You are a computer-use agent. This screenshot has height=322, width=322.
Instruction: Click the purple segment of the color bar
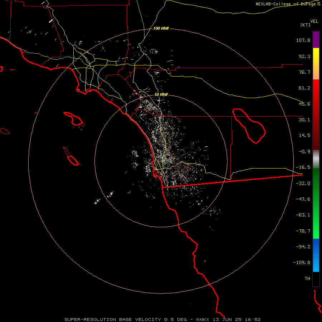point(316,40)
